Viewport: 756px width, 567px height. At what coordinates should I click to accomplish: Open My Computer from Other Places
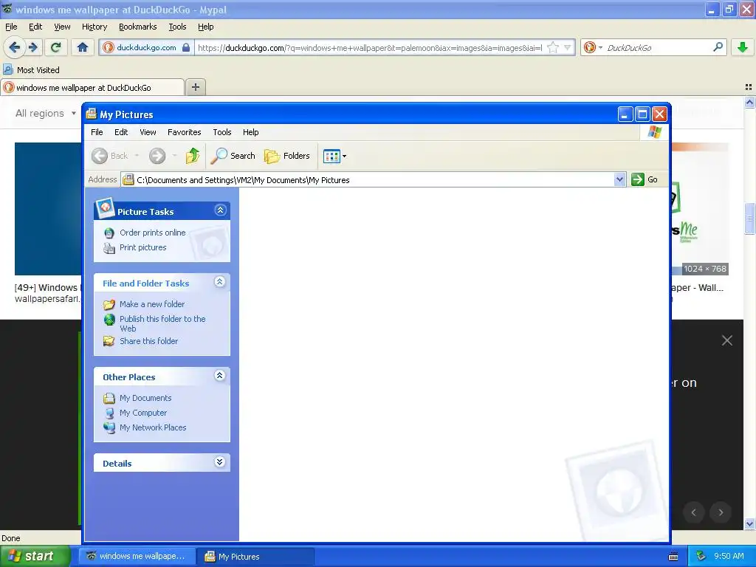click(143, 413)
